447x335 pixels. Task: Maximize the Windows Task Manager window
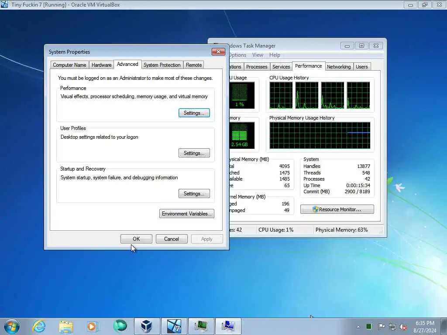coord(361,45)
